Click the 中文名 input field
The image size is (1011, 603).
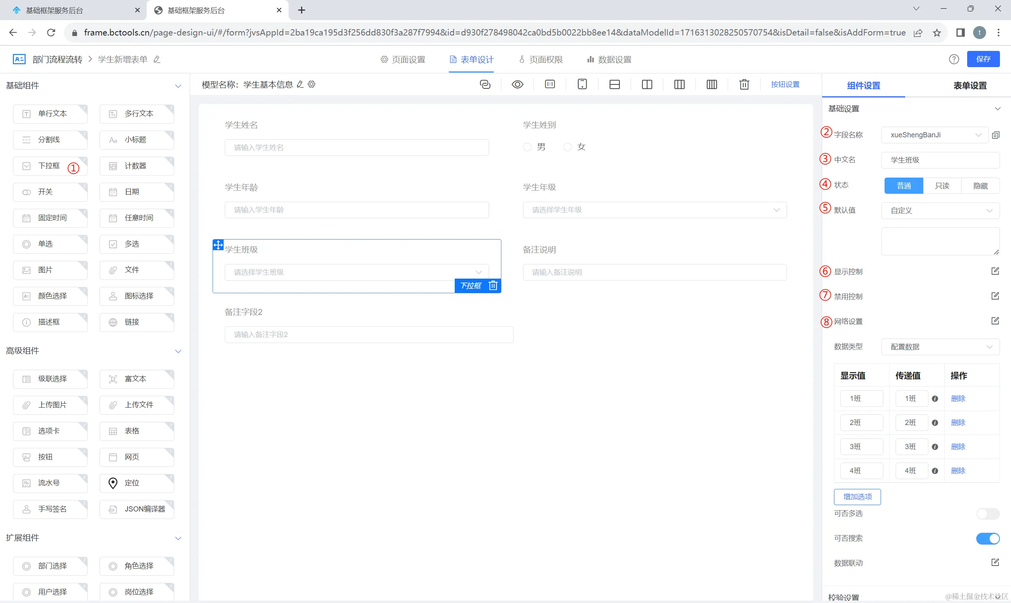tap(940, 160)
